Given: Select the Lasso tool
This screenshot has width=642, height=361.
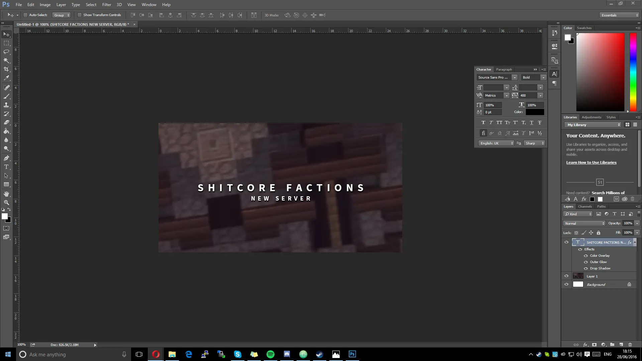Looking at the screenshot, I should (x=6, y=52).
